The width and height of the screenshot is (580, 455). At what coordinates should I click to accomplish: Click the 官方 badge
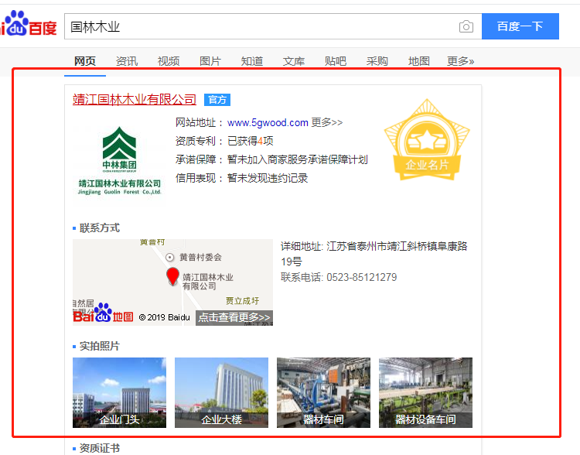[217, 100]
